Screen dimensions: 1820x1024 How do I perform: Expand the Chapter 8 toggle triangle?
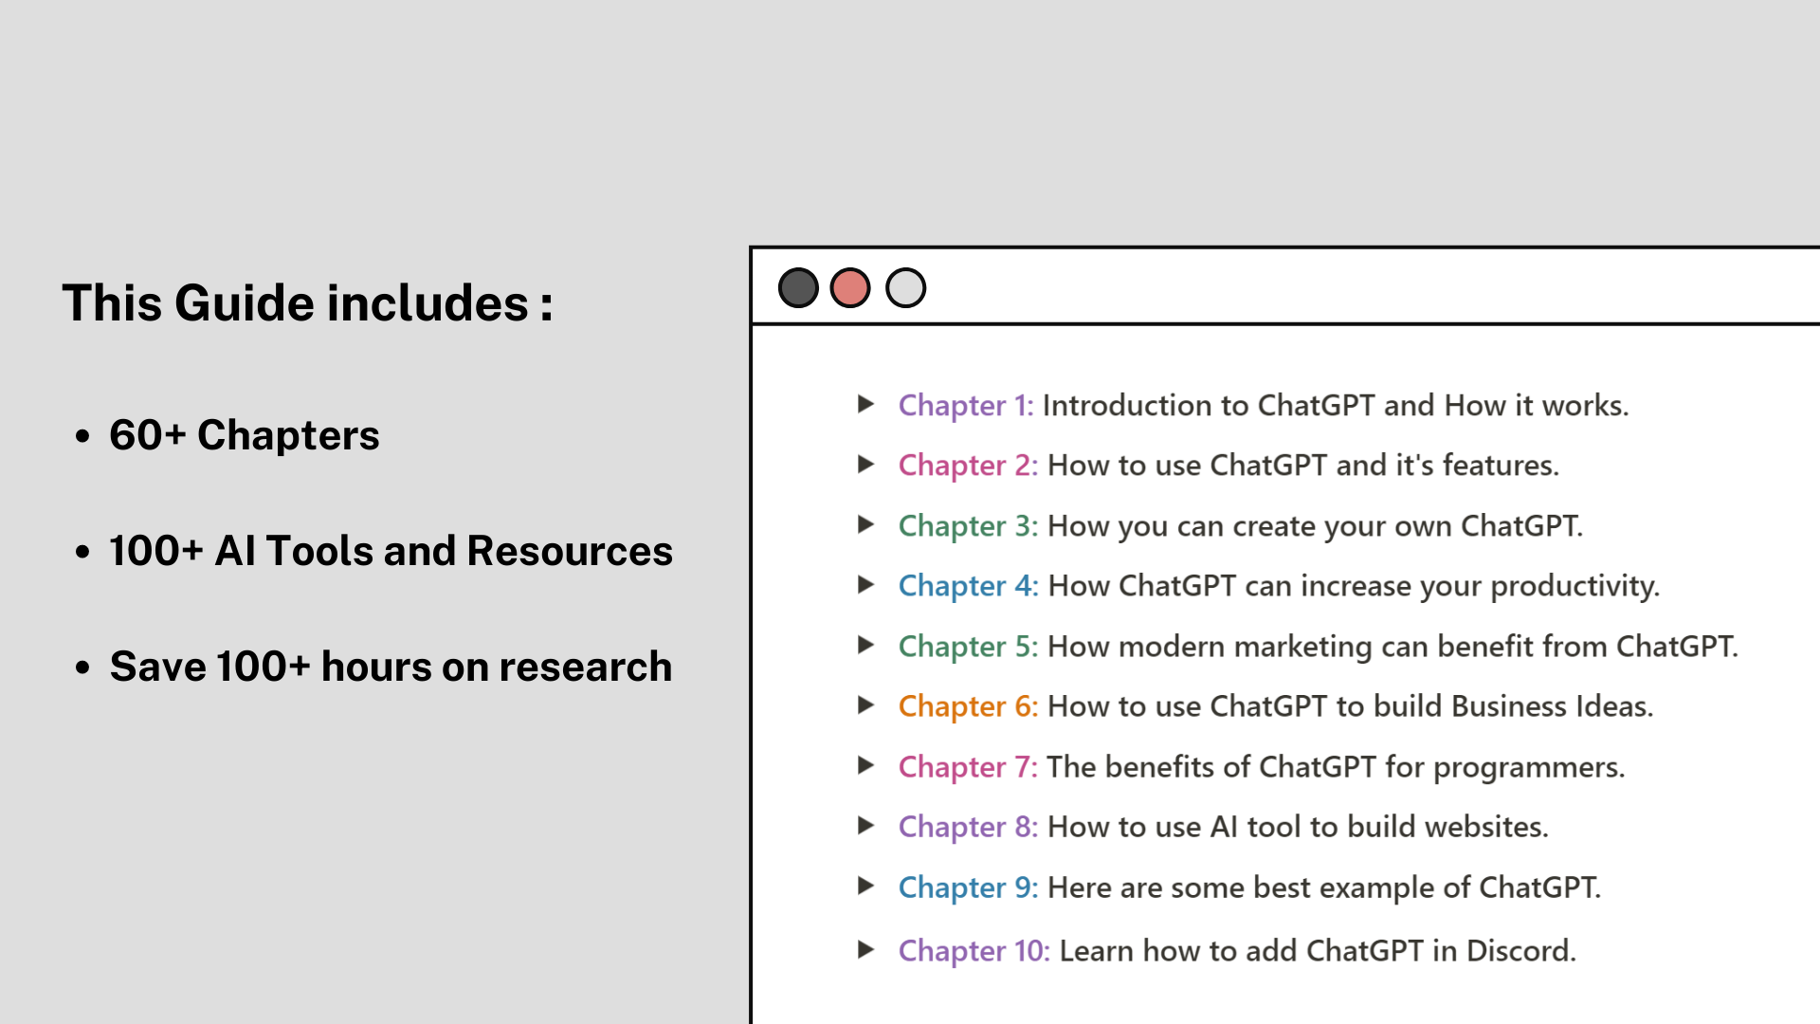(x=865, y=825)
